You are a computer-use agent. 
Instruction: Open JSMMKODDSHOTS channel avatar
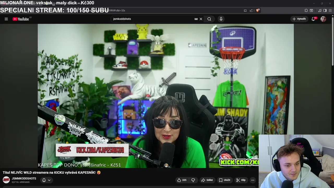6,180
